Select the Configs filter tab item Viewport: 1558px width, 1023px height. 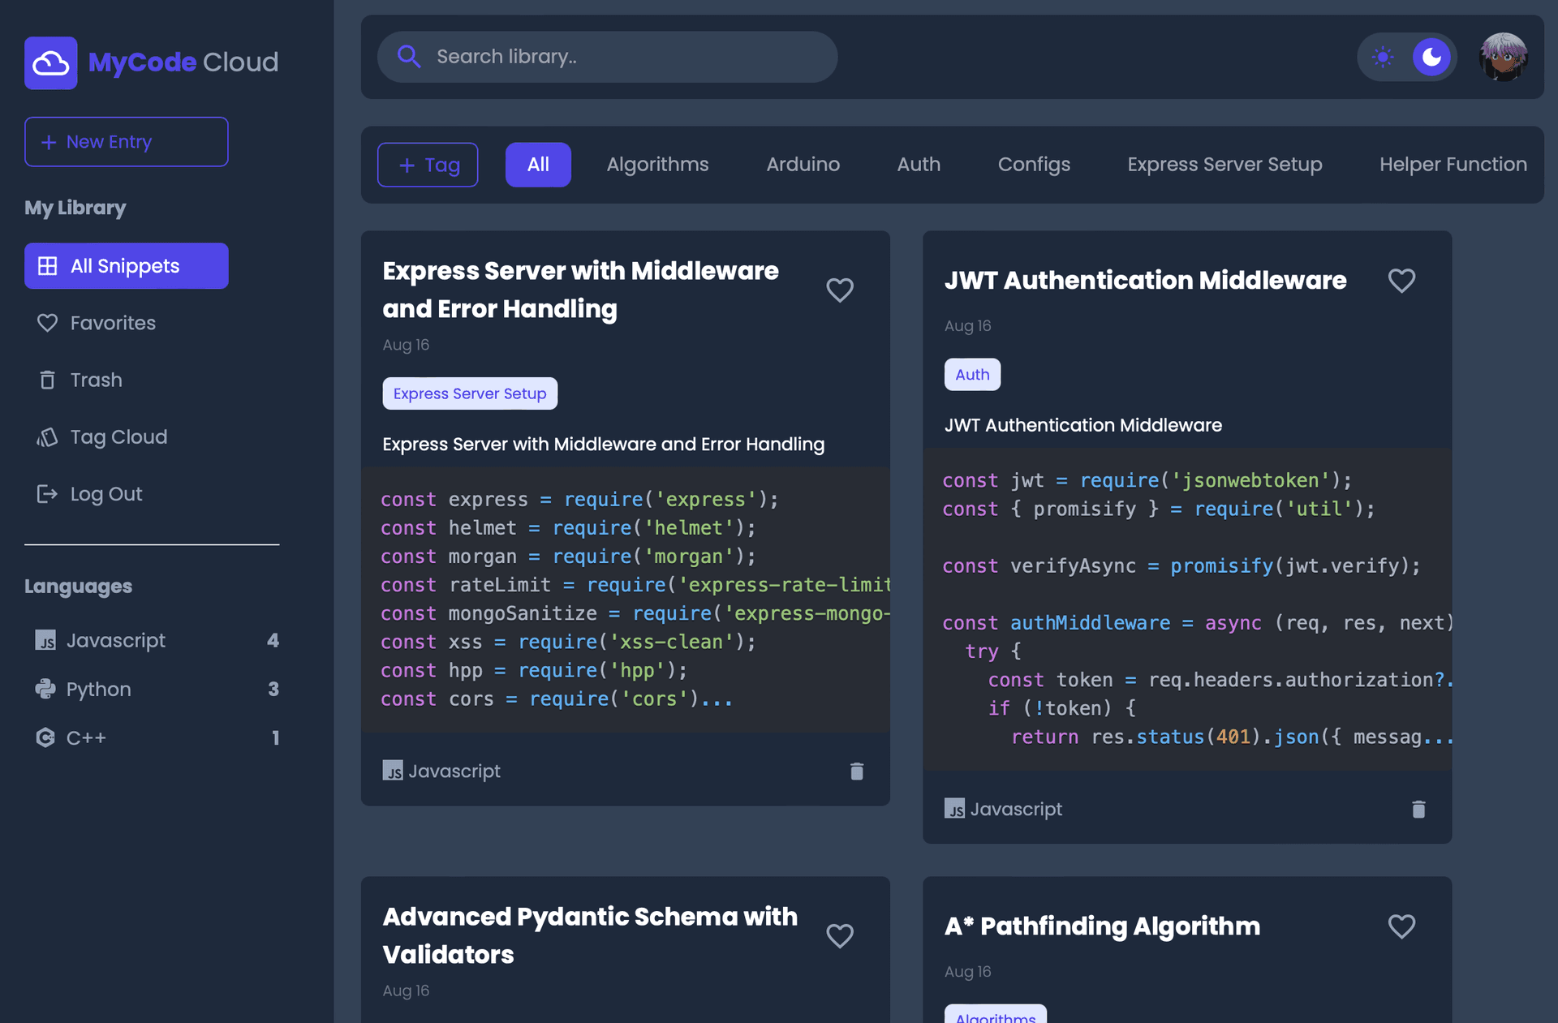(x=1034, y=163)
